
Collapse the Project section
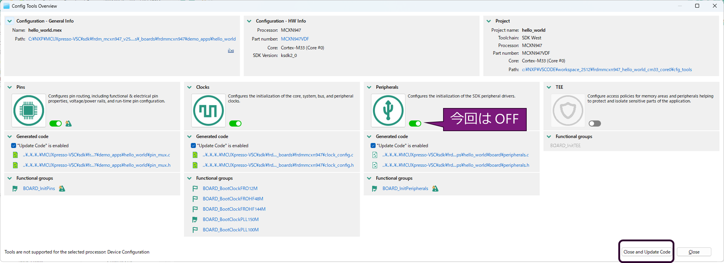489,21
